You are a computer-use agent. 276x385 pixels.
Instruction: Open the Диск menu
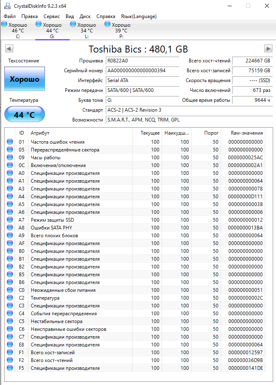tap(85, 16)
